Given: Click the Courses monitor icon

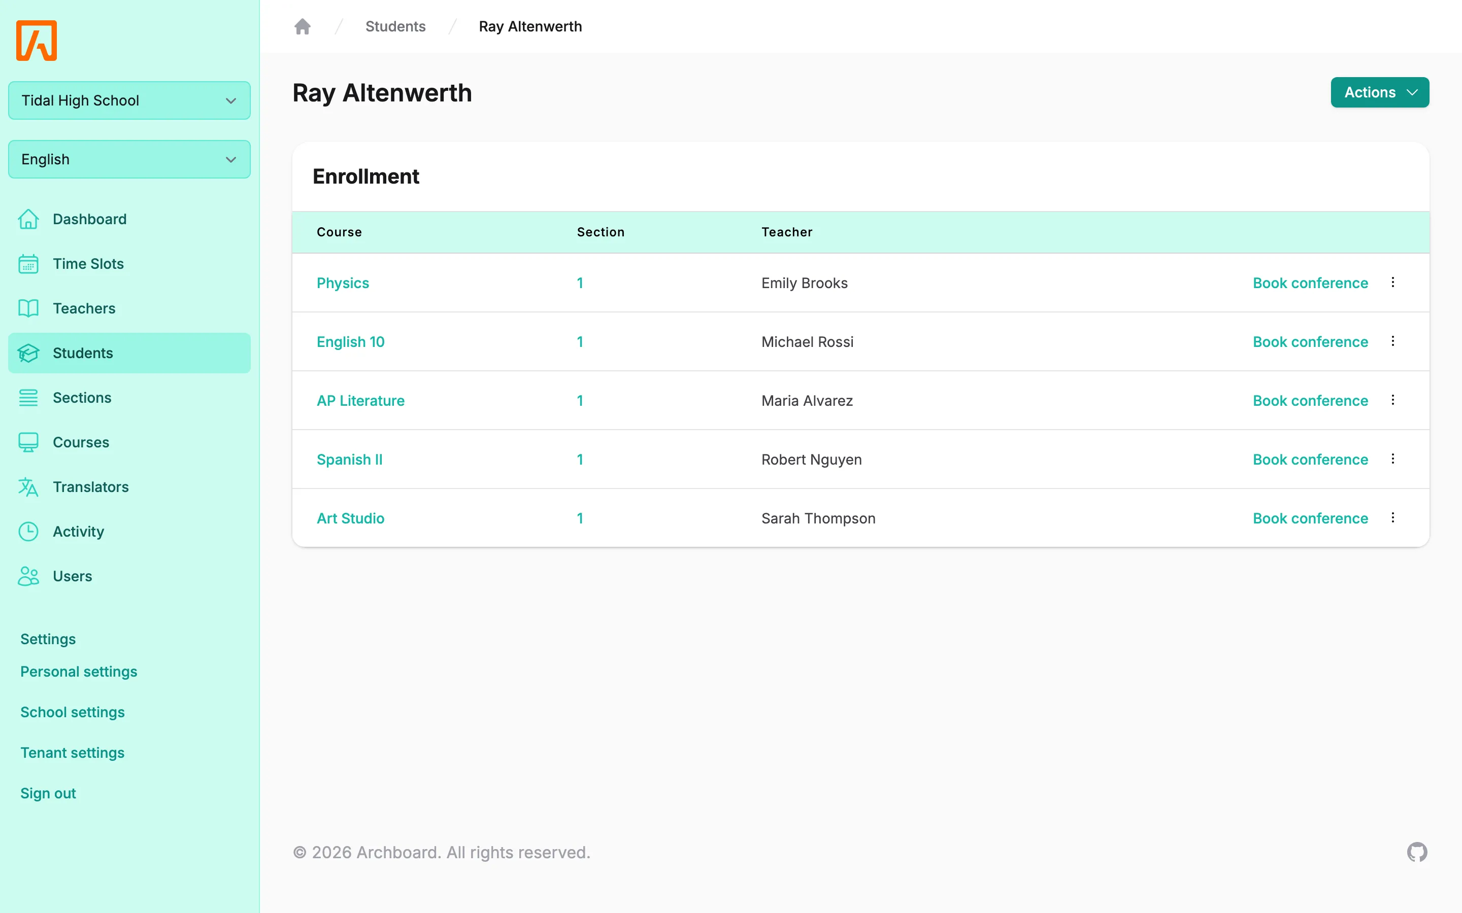Looking at the screenshot, I should click(x=28, y=443).
